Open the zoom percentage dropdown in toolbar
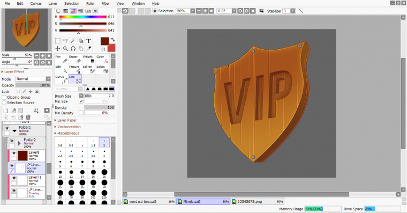This screenshot has height=213, width=407. [x=193, y=11]
